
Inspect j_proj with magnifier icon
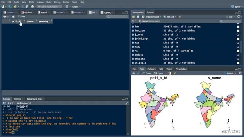click(238, 35)
